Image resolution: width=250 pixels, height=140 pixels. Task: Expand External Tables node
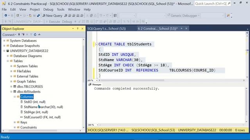(11, 76)
